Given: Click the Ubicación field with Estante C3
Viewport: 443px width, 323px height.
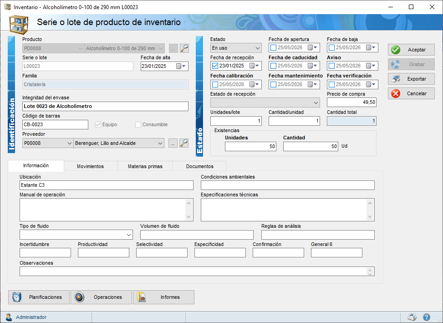Looking at the screenshot, I should click(107, 185).
